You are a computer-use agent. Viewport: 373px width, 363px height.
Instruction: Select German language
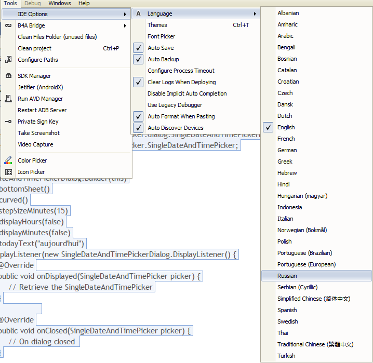[x=287, y=150]
